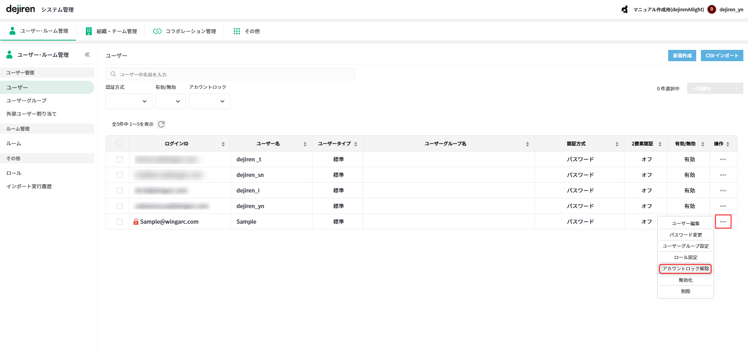Choose アカウントロック解除 from the context menu
This screenshot has height=355, width=748.
685,269
